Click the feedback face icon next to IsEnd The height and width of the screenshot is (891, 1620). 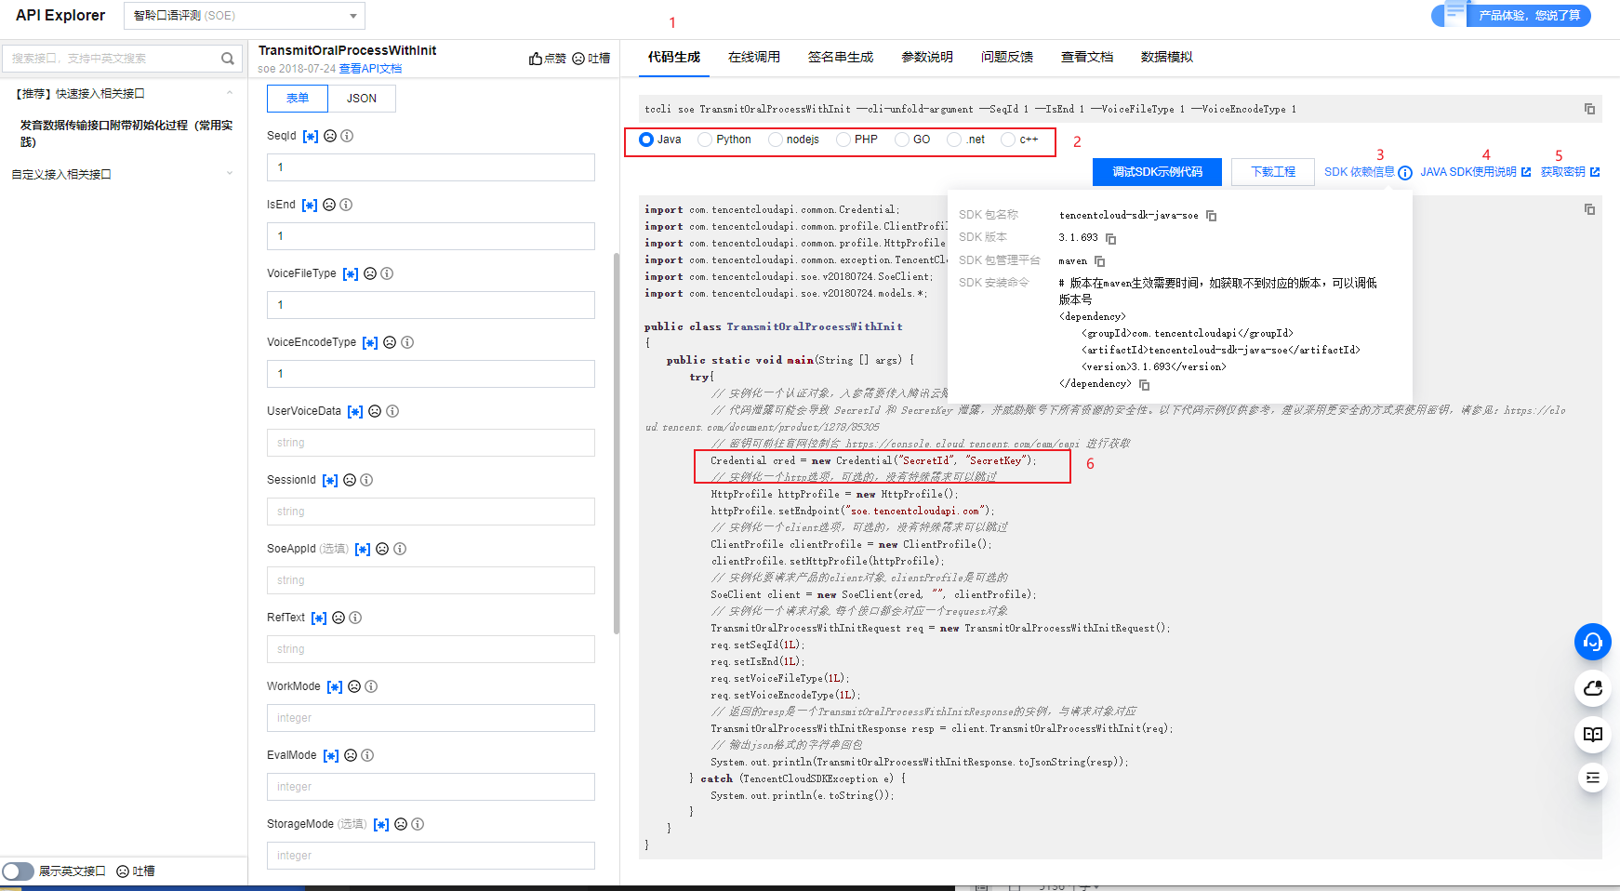click(329, 205)
